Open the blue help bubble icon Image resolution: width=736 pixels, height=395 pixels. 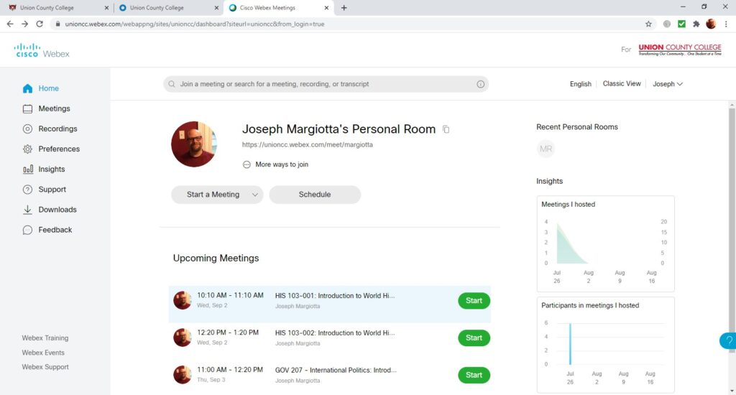coord(728,341)
